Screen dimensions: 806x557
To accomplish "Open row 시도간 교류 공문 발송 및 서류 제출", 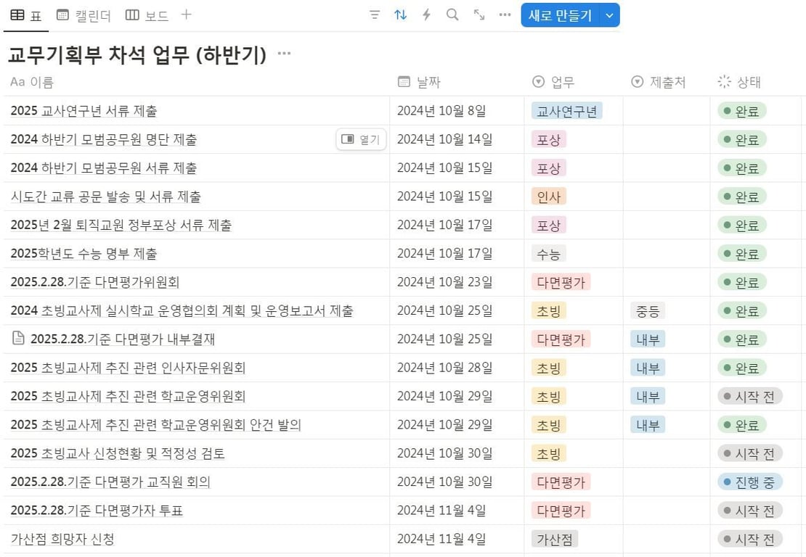I will pyautogui.click(x=106, y=197).
